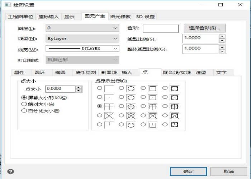This screenshot has height=179, width=251.
Task: Click the 绘图设置 window title icon
Action: pyautogui.click(x=8, y=5)
